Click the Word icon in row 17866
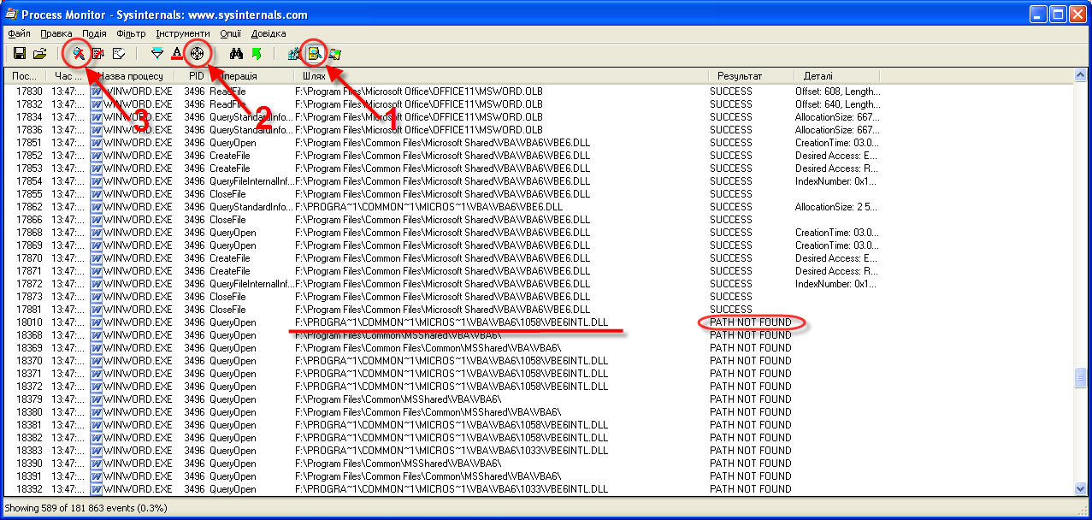Screen dimensions: 1092x520 click(96, 220)
